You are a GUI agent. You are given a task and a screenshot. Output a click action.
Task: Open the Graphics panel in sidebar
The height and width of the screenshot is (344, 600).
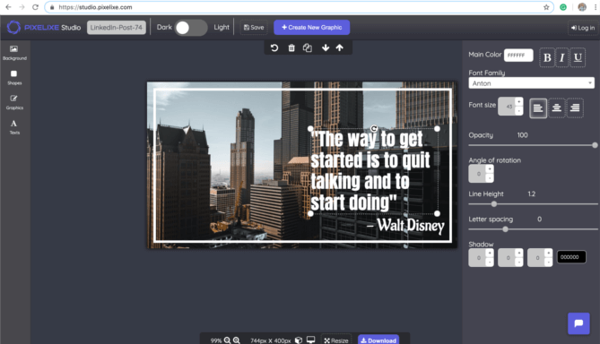14,102
